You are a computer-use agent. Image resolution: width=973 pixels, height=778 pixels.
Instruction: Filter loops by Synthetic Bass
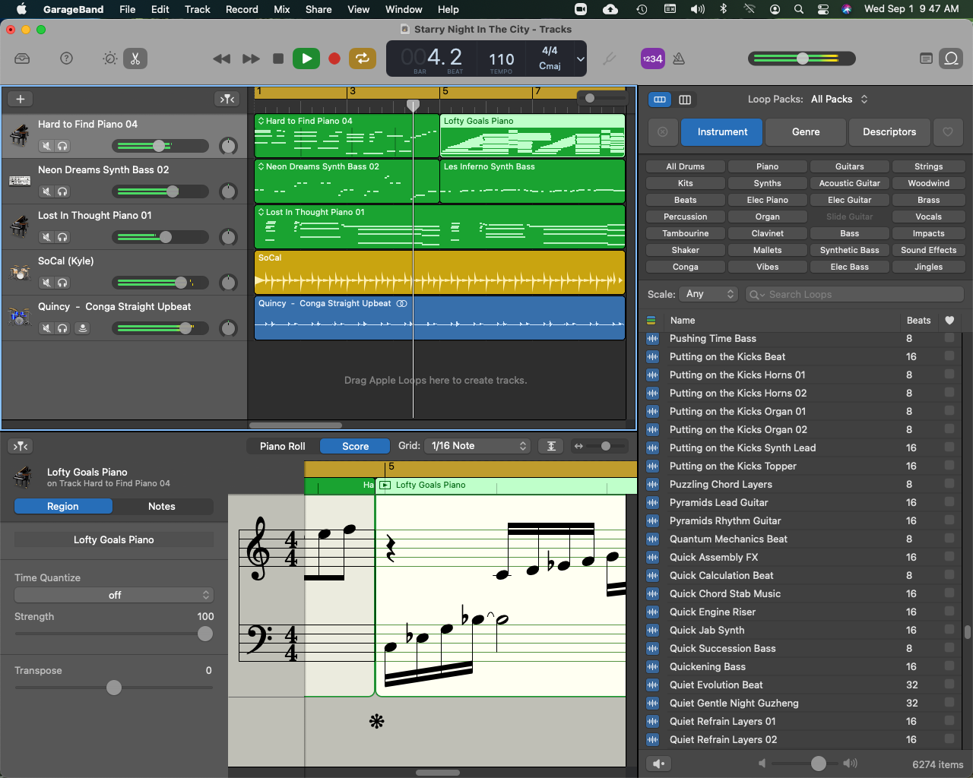849,250
